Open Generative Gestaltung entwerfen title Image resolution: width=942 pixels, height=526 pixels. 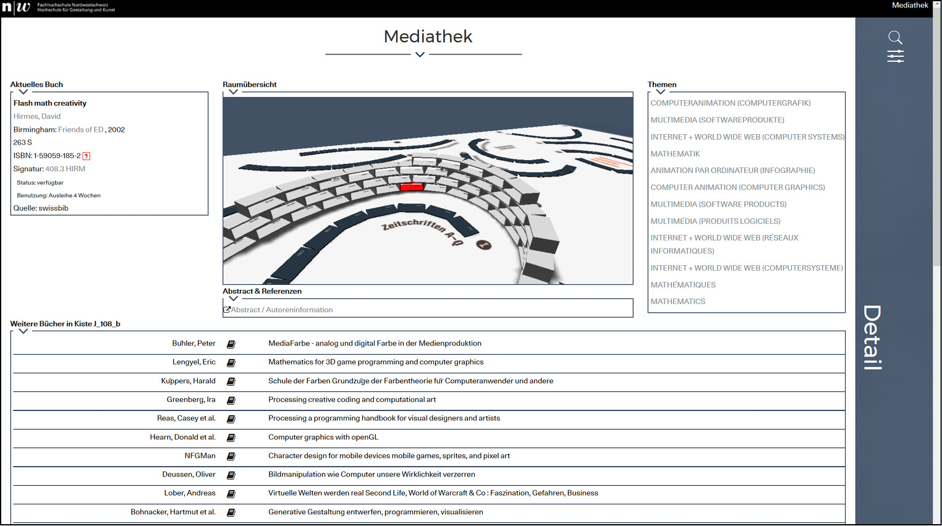[376, 512]
